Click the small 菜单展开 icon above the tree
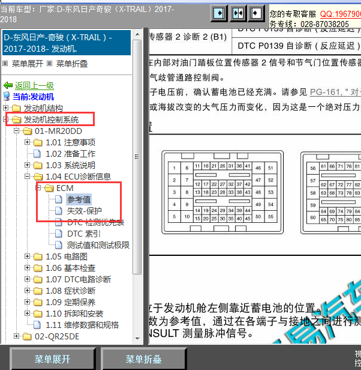The width and height of the screenshot is (361, 370). pyautogui.click(x=5, y=64)
